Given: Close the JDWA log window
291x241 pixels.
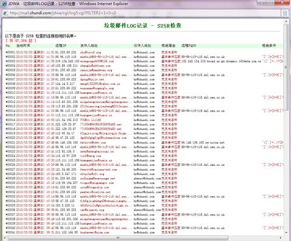Looking at the screenshot, I should [x=282, y=2].
